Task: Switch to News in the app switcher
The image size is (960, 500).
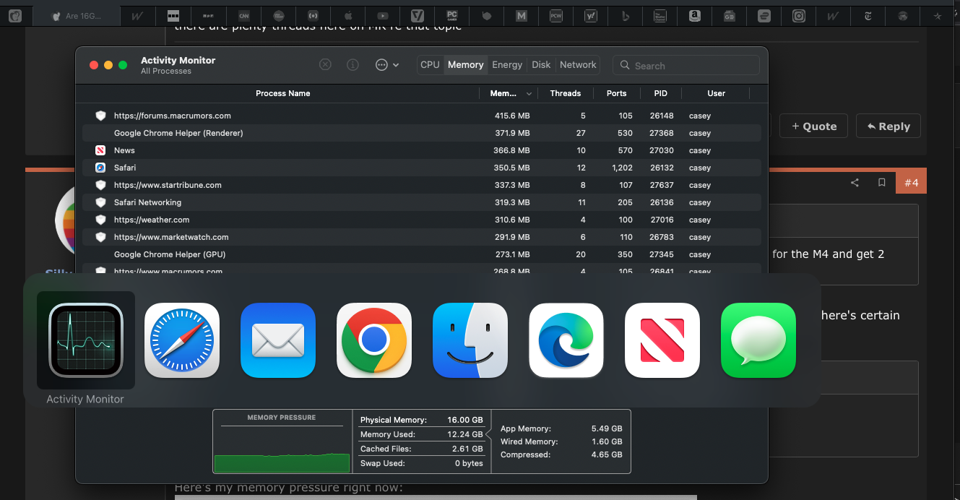Action: click(662, 340)
